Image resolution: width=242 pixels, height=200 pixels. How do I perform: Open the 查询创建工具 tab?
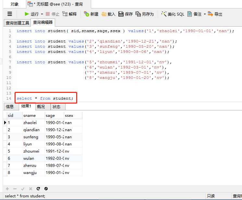coord(17,23)
